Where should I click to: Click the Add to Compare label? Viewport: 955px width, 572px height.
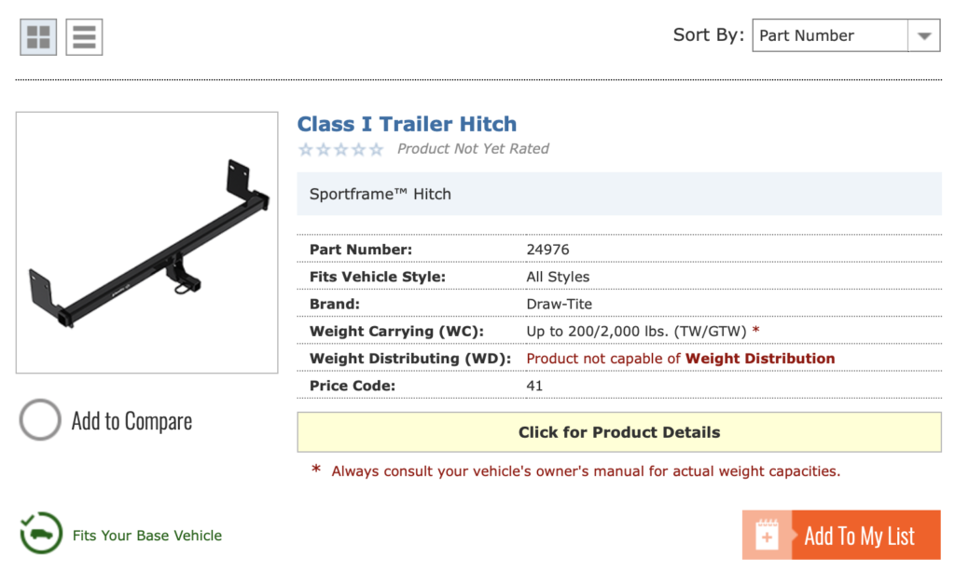point(131,421)
